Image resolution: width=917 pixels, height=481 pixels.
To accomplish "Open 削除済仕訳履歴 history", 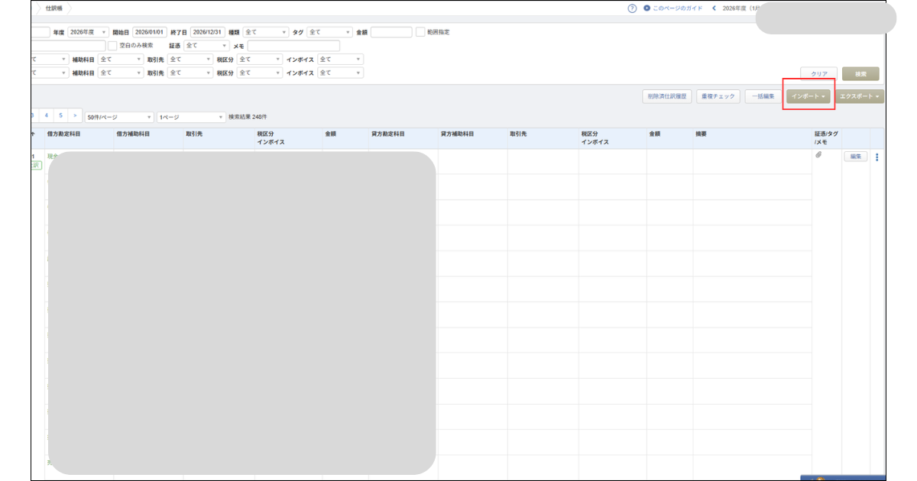I will (668, 96).
